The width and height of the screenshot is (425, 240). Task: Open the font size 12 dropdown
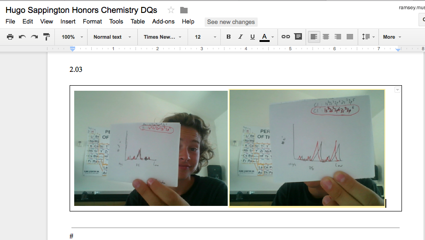[205, 37]
